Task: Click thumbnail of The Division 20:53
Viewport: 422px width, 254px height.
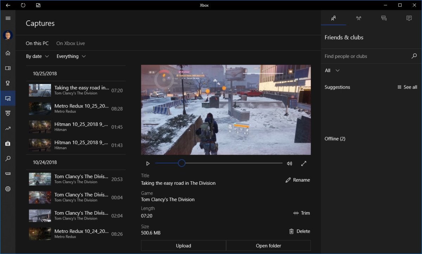Action: (x=40, y=179)
